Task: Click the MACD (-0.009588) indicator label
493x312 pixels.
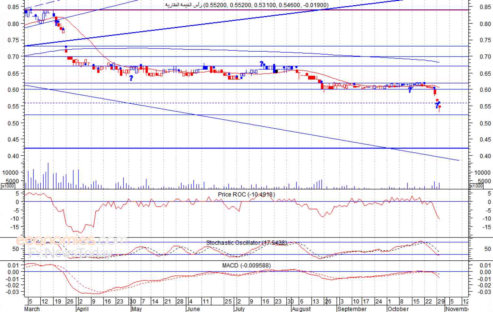Action: pyautogui.click(x=246, y=266)
